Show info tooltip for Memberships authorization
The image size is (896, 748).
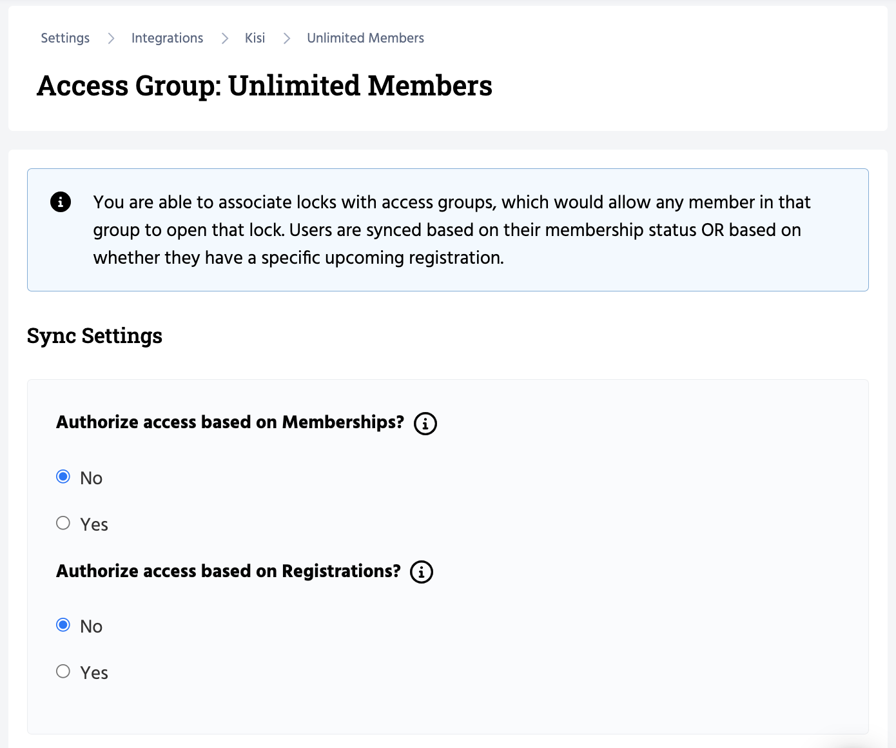tap(425, 424)
